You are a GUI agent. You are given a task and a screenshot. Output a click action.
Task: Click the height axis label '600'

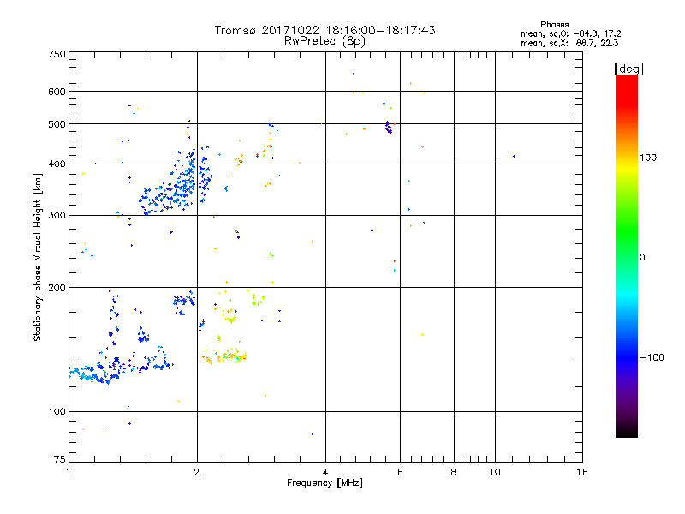click(57, 92)
